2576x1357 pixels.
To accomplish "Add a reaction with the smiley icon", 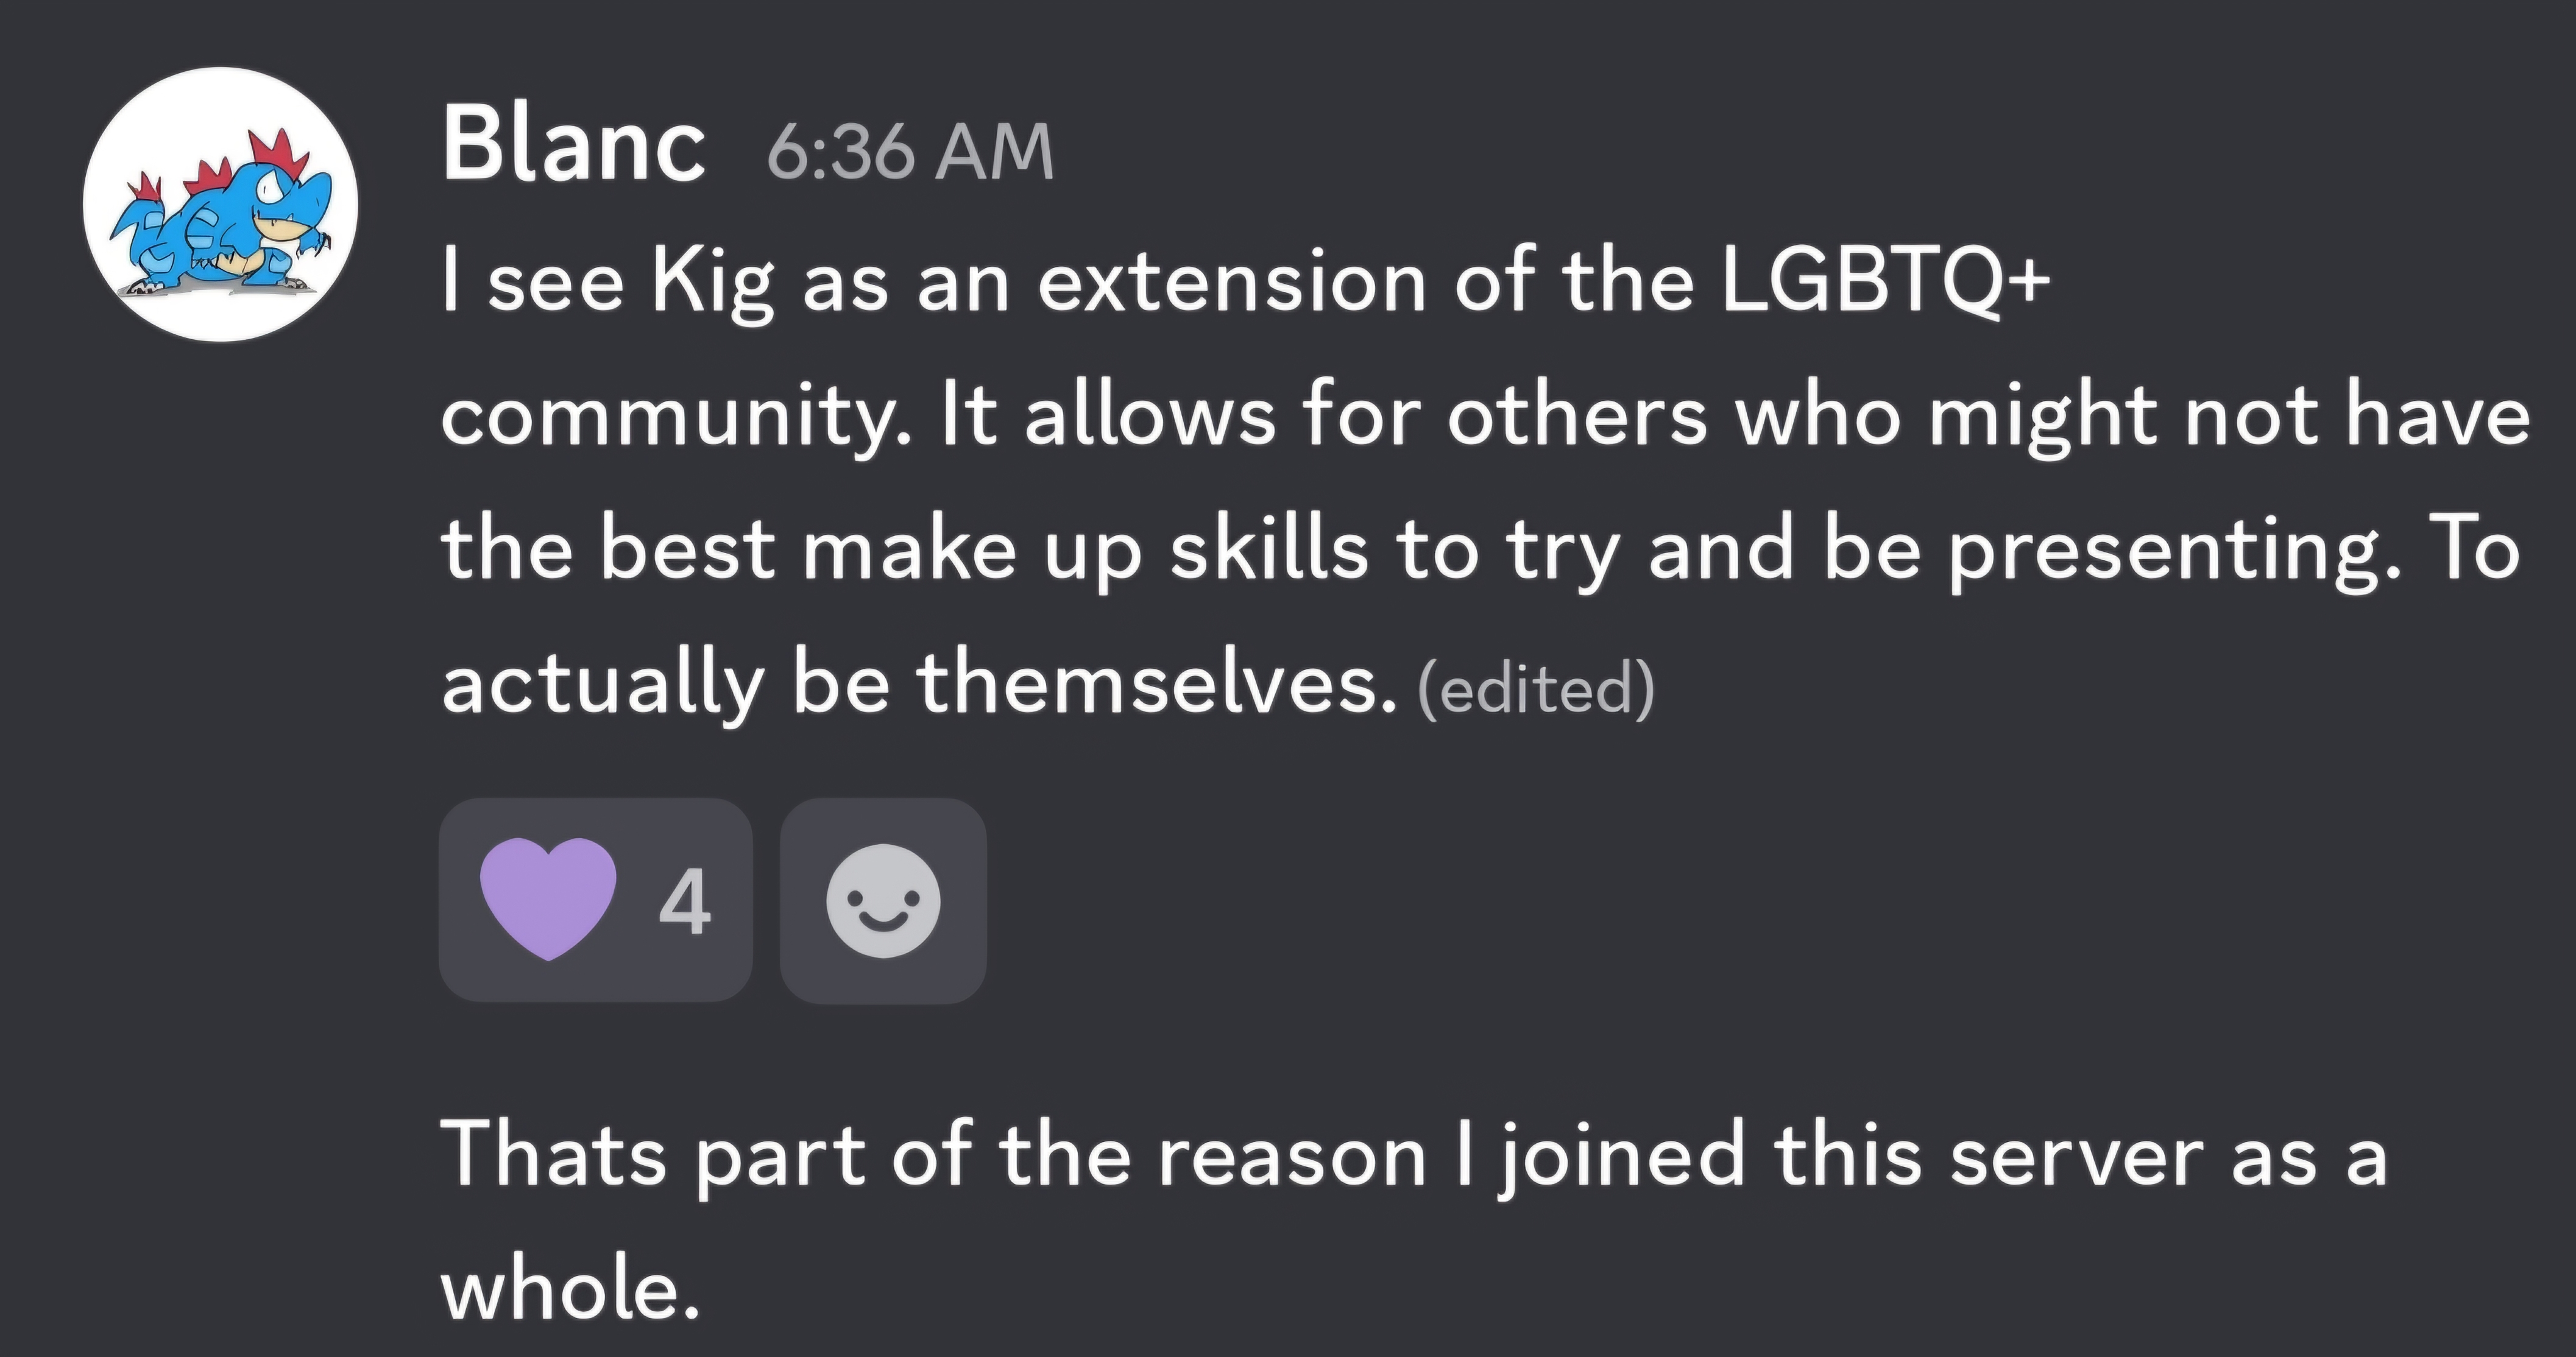I will pos(883,901).
